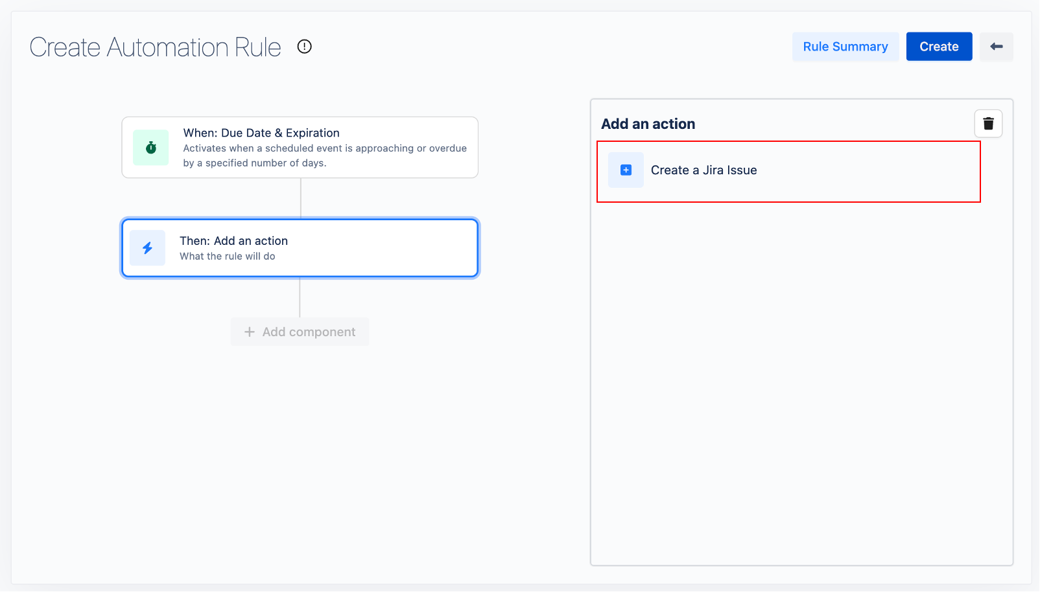Delete the action using the trash icon
This screenshot has width=1040, height=592.
tap(988, 124)
